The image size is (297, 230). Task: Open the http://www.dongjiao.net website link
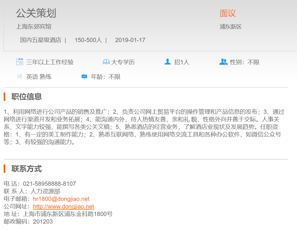(63, 206)
